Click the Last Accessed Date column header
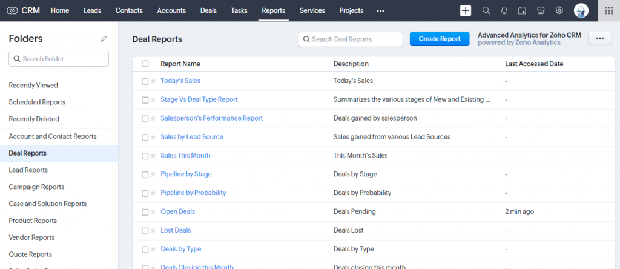Image resolution: width=620 pixels, height=269 pixels. 534,64
